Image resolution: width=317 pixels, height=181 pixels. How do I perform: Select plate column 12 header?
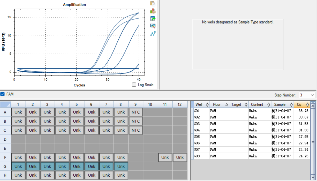[180, 104]
